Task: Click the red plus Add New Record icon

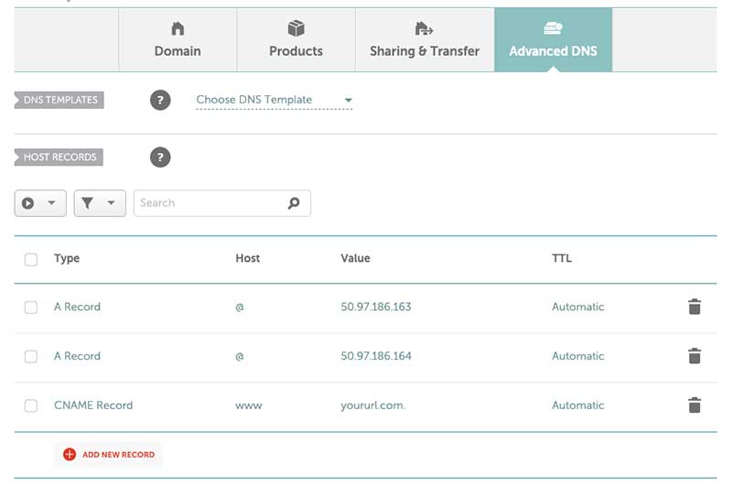Action: [70, 454]
